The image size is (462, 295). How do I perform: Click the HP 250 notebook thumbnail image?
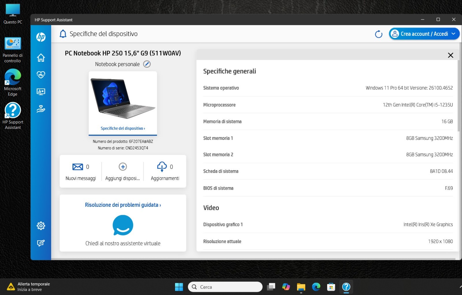coord(123,99)
